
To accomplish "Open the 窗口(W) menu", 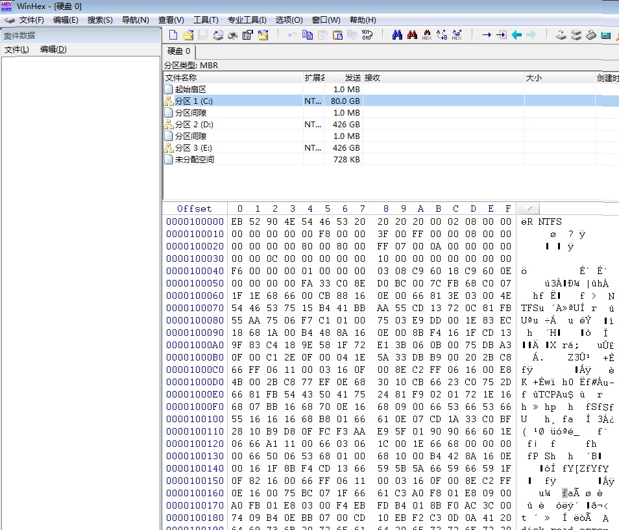I will click(326, 20).
